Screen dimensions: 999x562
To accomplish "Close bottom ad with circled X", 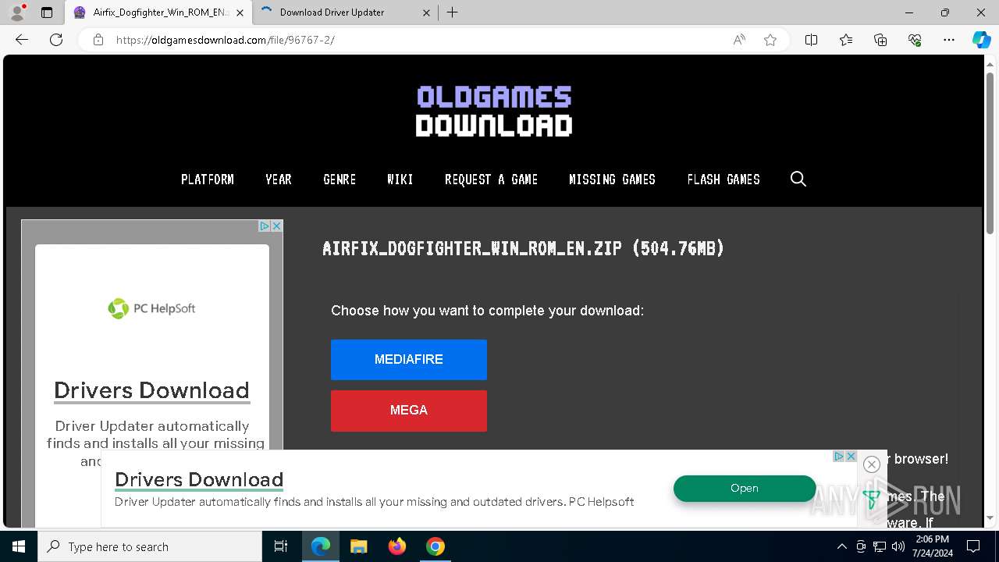I will click(x=872, y=464).
